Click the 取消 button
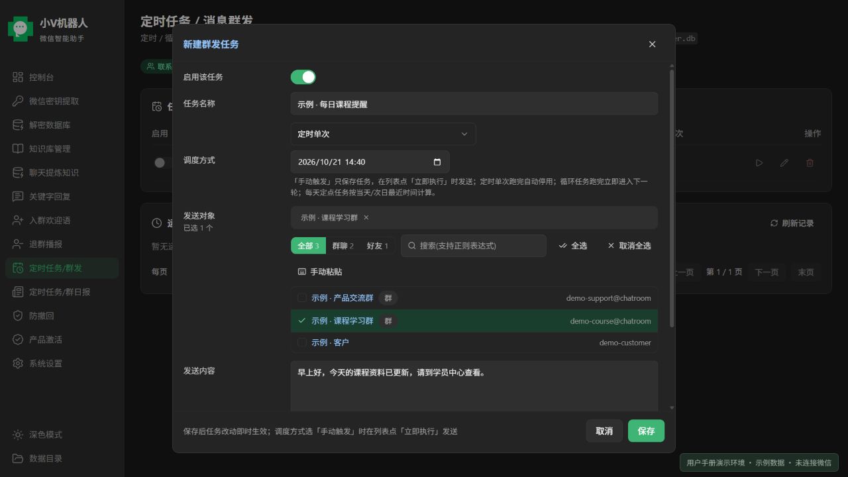The height and width of the screenshot is (477, 848). (x=604, y=431)
